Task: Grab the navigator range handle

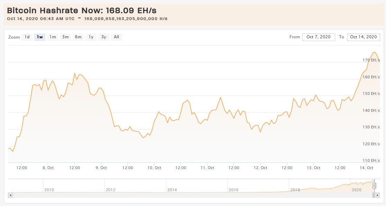Action: pyautogui.click(x=374, y=186)
